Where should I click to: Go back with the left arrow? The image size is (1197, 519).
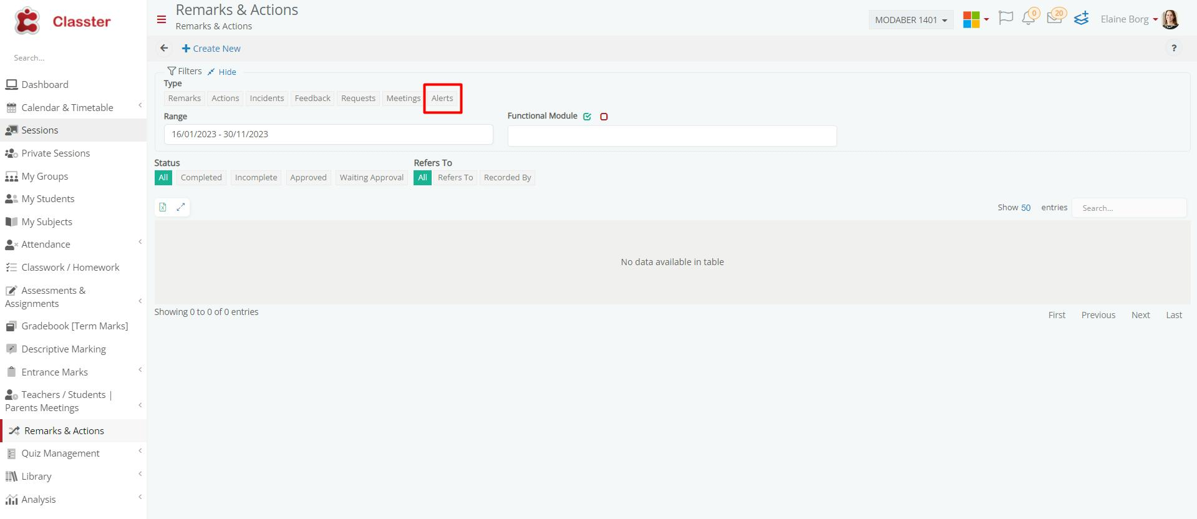[164, 48]
